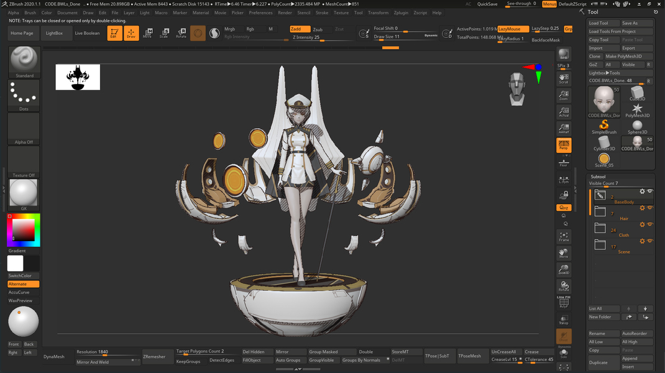Image resolution: width=665 pixels, height=373 pixels.
Task: Toggle LazyMouse on or off
Action: click(513, 29)
